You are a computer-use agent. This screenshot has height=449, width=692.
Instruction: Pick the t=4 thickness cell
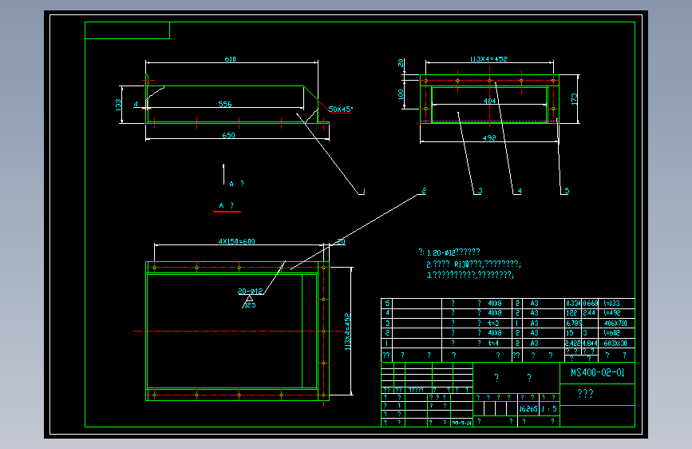(493, 343)
